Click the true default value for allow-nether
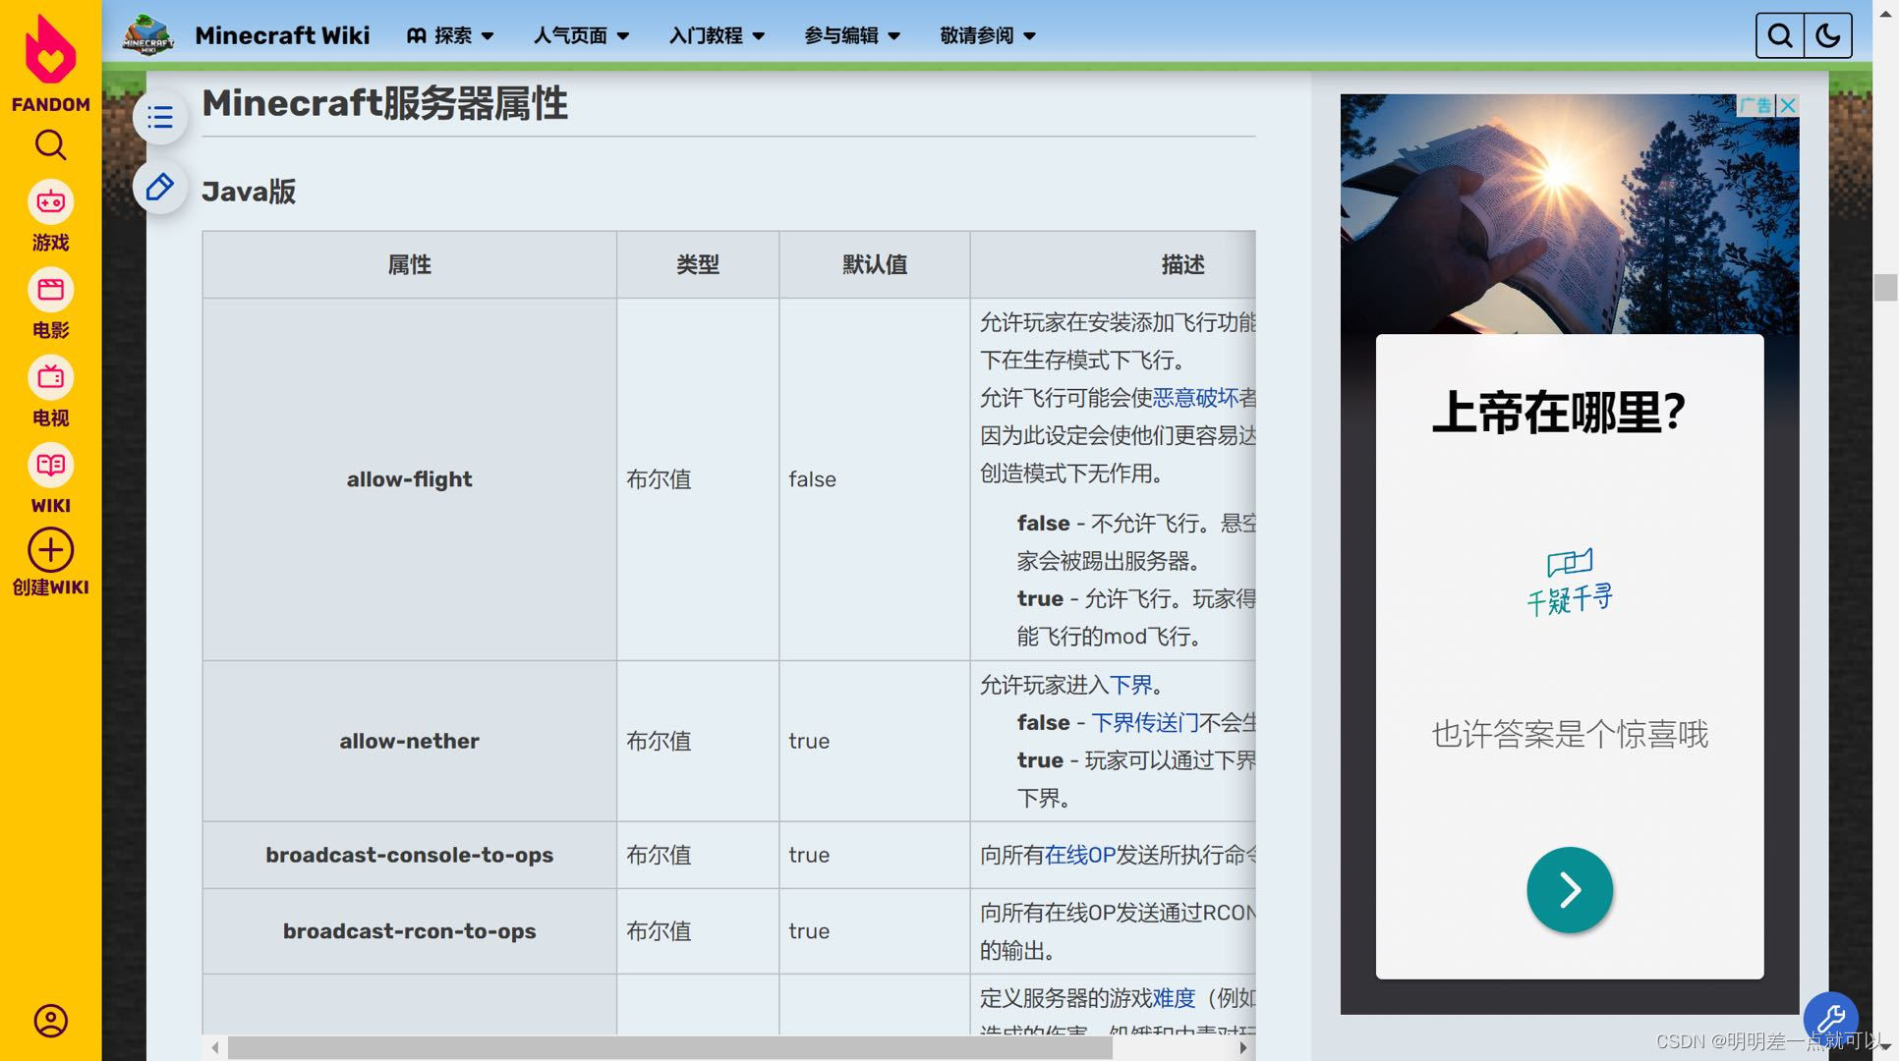Screen dimensions: 1899x1061 pos(809,742)
